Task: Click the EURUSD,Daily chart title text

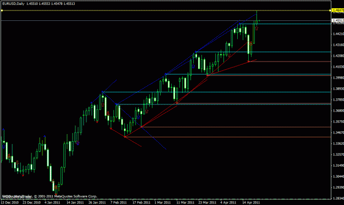Action: click(x=13, y=4)
